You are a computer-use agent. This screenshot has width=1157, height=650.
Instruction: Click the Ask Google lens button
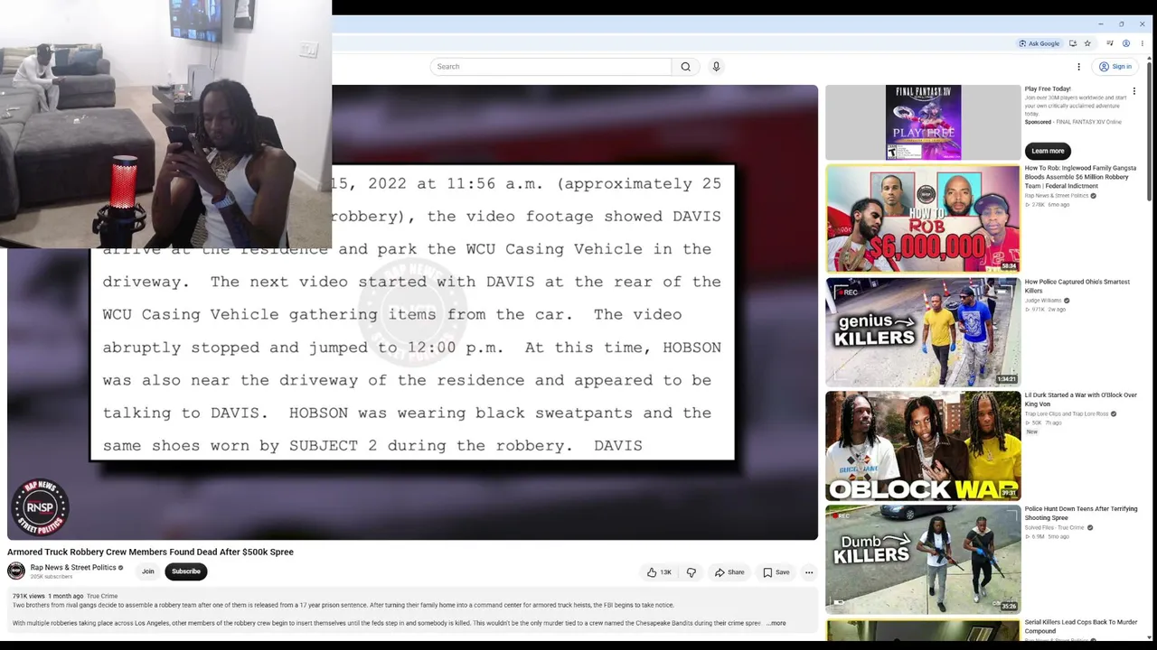[x=1039, y=43]
